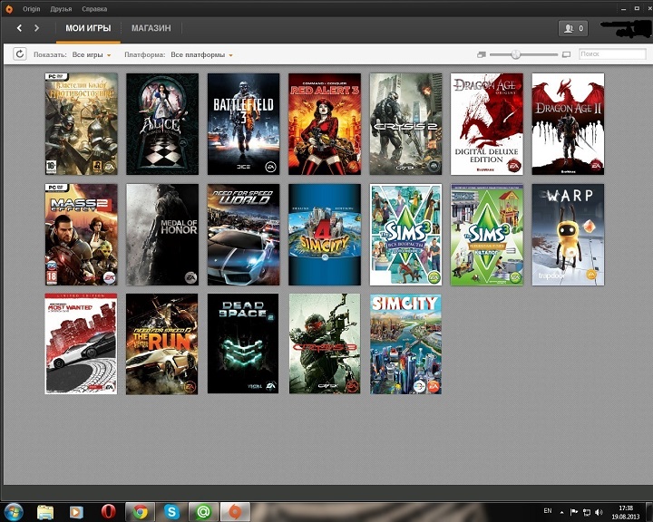The height and width of the screenshot is (522, 653).
Task: Click the Origin logo icon
Action: coord(9,9)
